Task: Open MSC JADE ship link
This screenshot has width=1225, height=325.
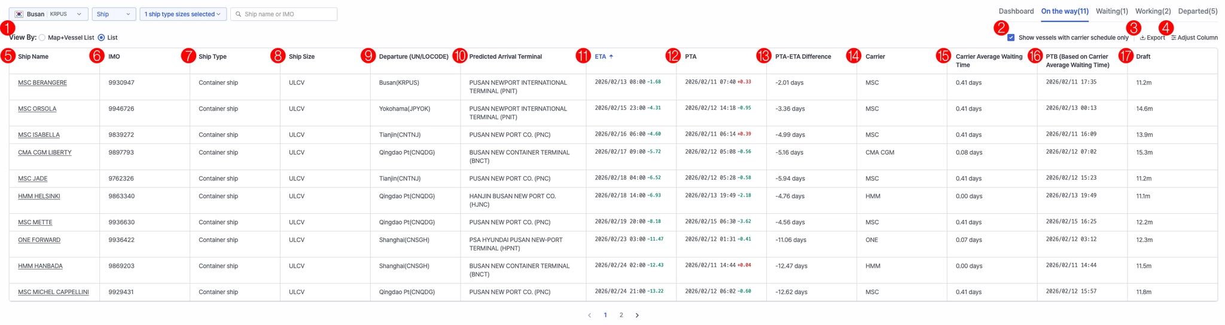Action: 33,179
